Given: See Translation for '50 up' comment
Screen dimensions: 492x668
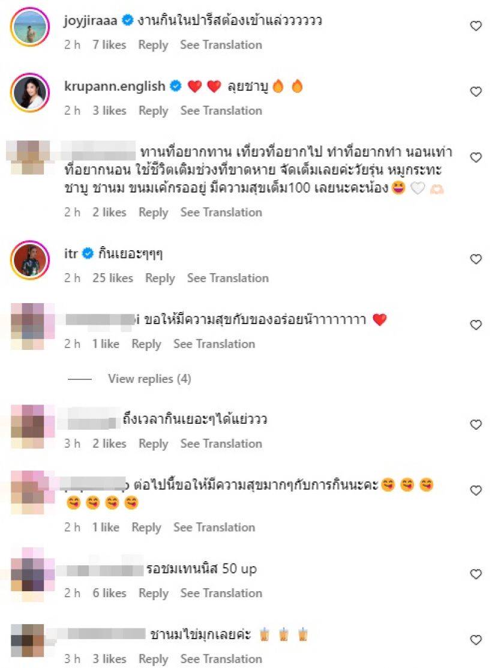Looking at the screenshot, I should click(221, 593).
